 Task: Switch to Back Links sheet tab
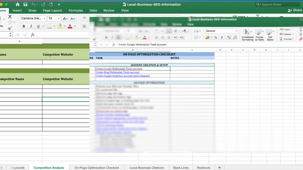[x=181, y=167]
